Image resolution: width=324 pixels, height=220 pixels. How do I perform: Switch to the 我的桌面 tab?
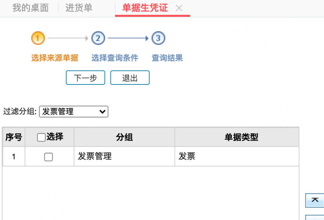pyautogui.click(x=31, y=8)
